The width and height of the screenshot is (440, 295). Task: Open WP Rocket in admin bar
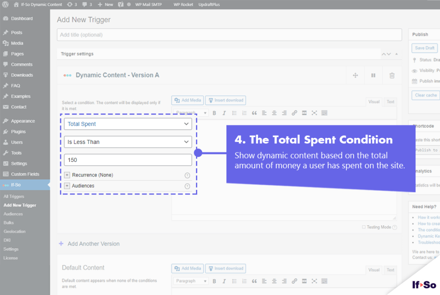click(183, 4)
